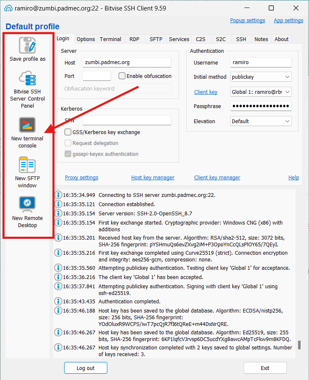309x380 pixels.
Task: Switch to the Terminal tab
Action: coord(110,39)
